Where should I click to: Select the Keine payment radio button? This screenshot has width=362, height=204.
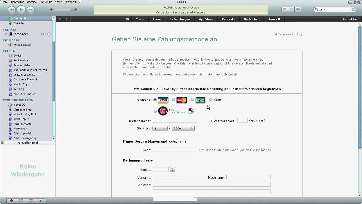[x=211, y=100]
